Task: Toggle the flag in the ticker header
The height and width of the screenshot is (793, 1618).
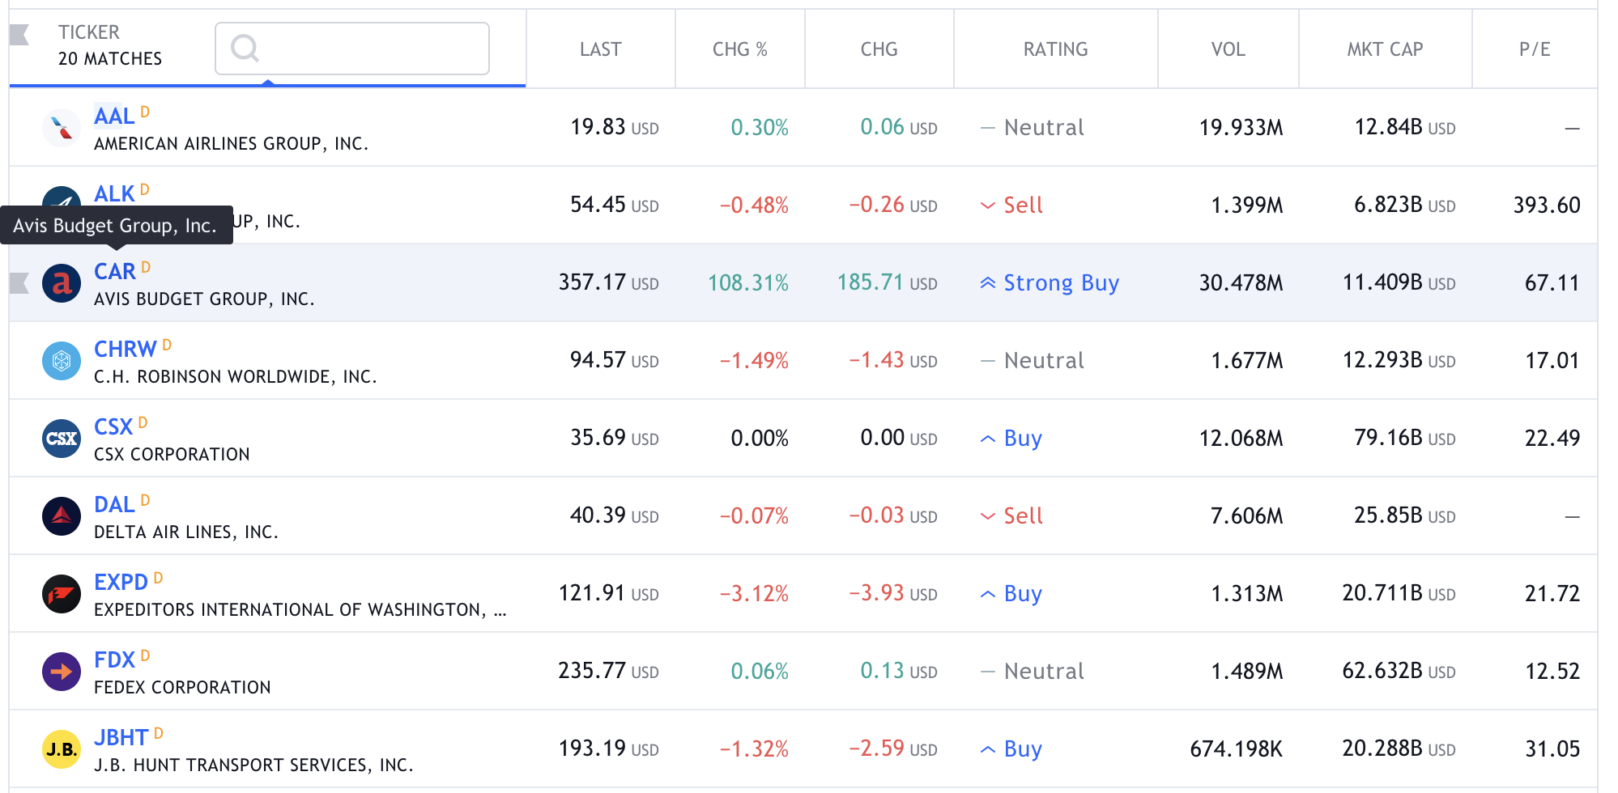Action: [x=19, y=34]
